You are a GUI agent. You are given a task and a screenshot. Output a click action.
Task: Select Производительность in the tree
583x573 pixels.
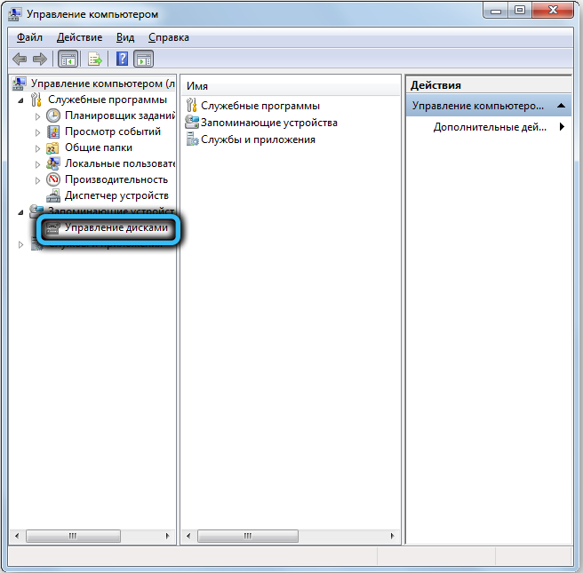click(x=116, y=179)
